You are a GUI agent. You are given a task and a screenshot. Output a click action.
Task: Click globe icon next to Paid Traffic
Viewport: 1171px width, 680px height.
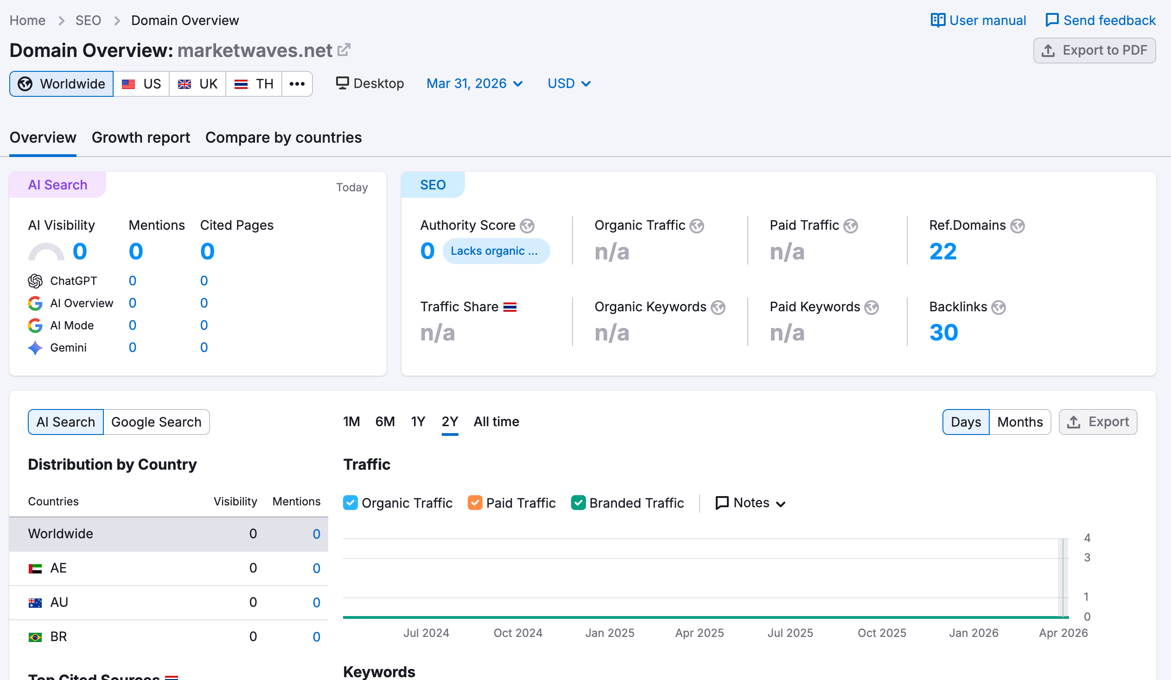(x=850, y=226)
